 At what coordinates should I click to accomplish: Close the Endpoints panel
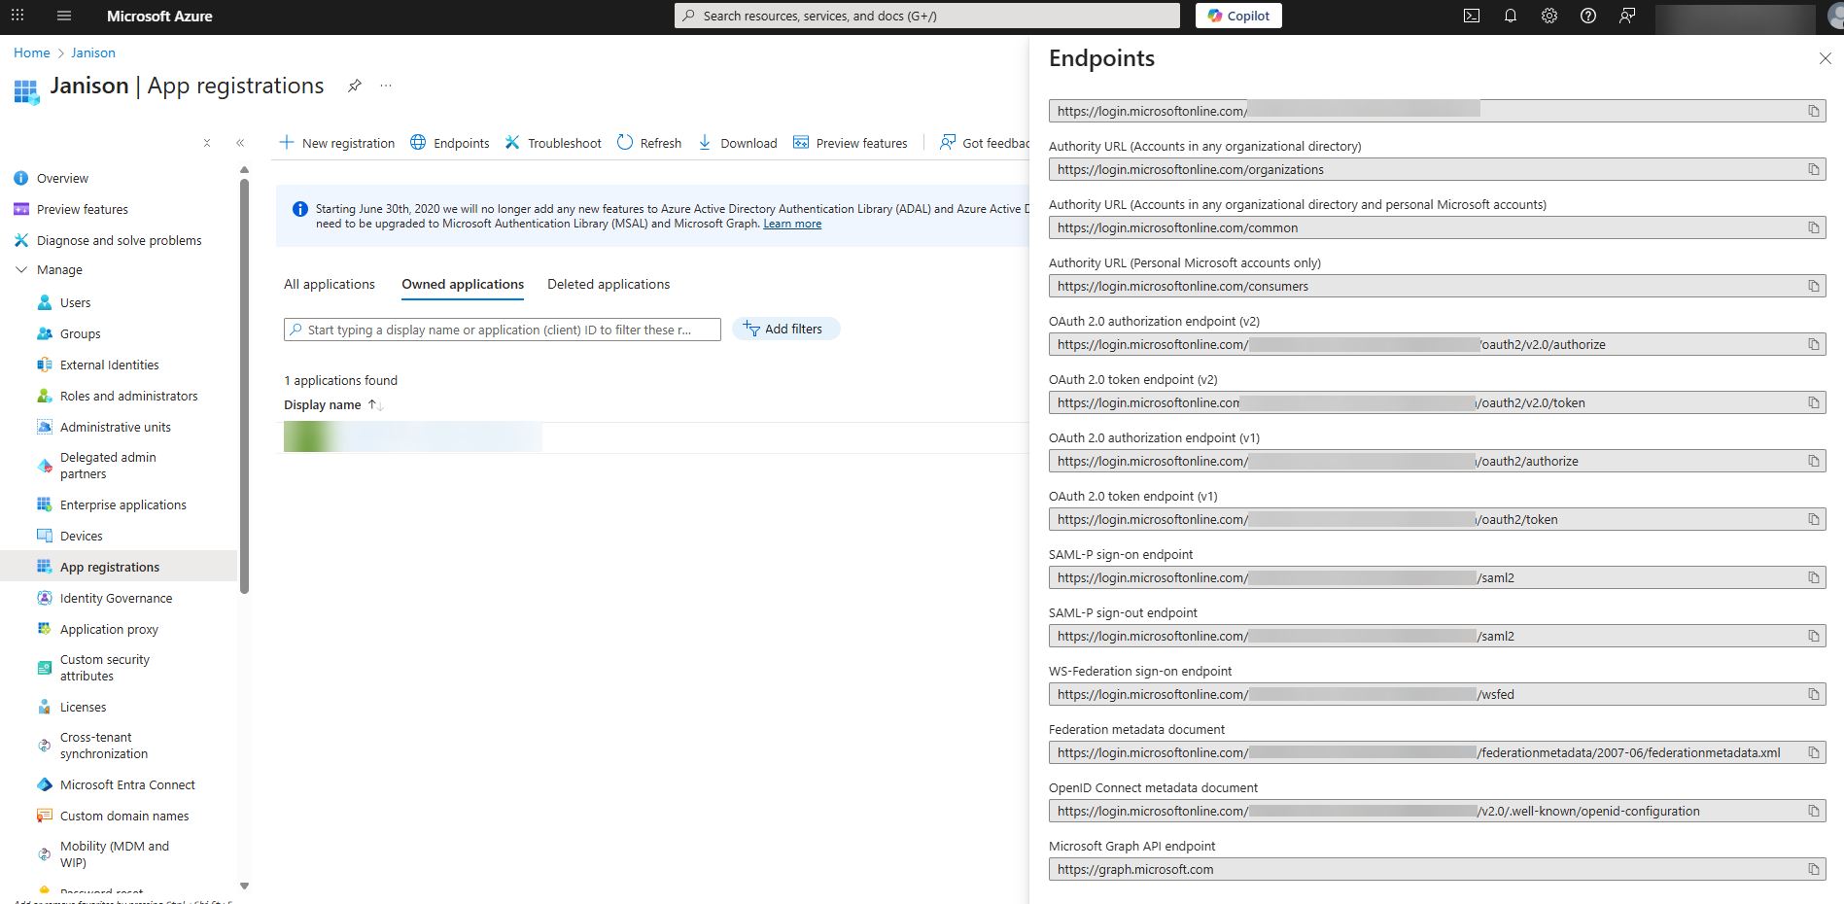pos(1825,58)
